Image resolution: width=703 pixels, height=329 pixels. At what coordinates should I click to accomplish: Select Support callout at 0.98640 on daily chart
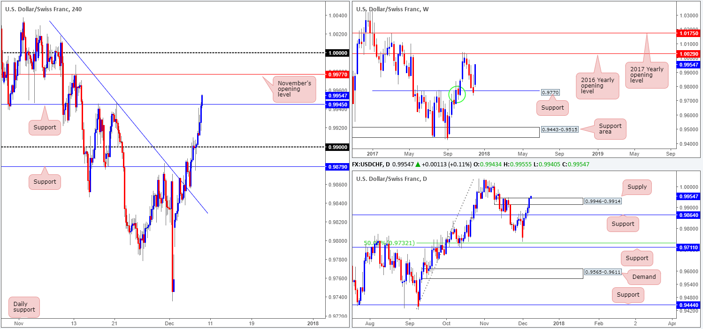coord(623,224)
